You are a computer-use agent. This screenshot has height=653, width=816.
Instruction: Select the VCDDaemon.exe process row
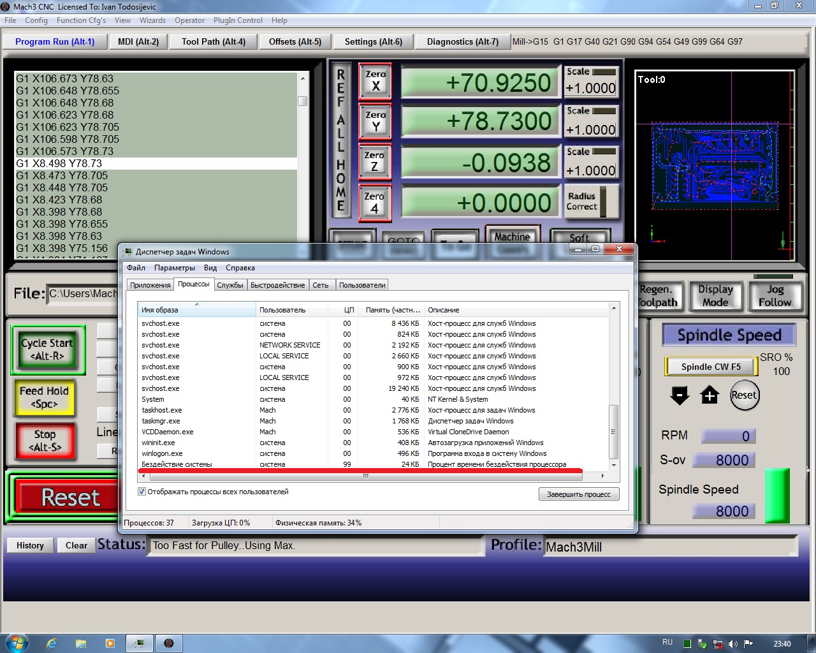coord(374,432)
